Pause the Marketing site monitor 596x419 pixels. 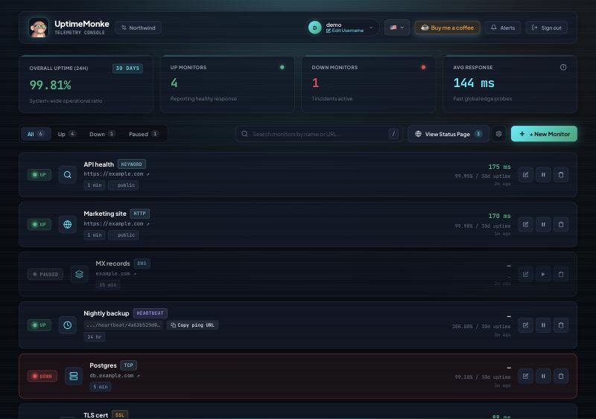click(x=543, y=225)
